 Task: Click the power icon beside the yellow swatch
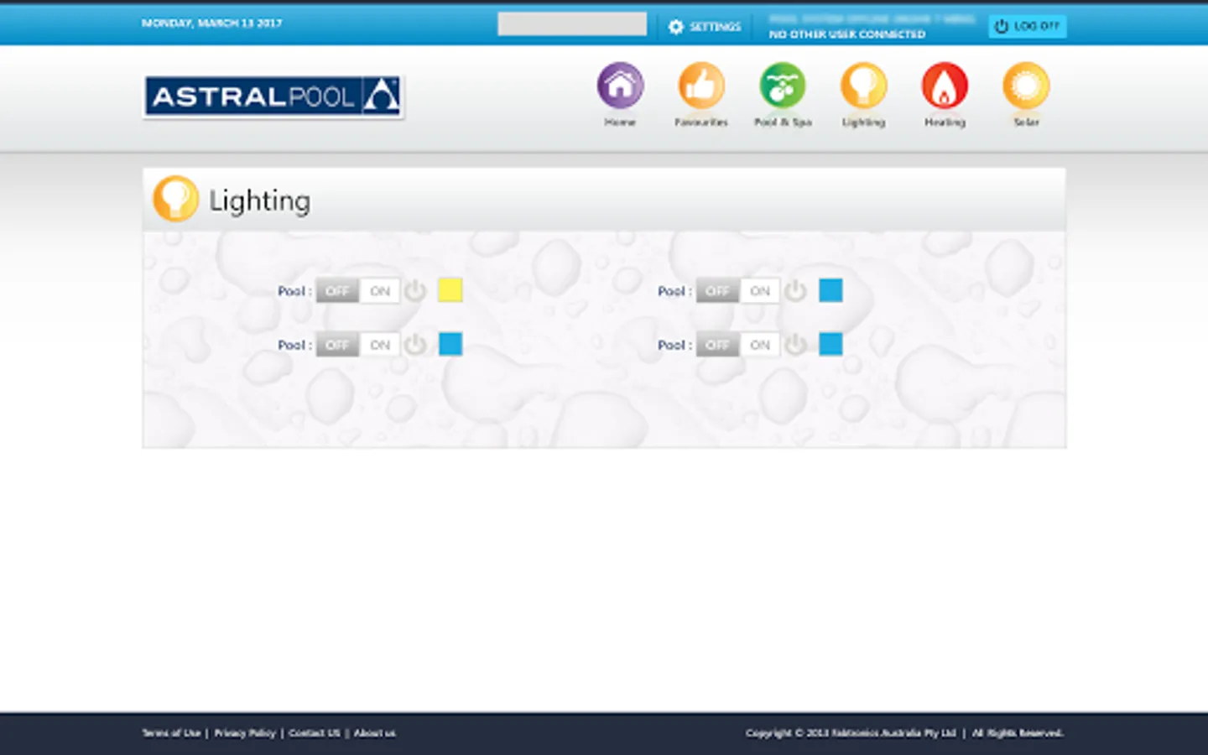[x=415, y=291]
